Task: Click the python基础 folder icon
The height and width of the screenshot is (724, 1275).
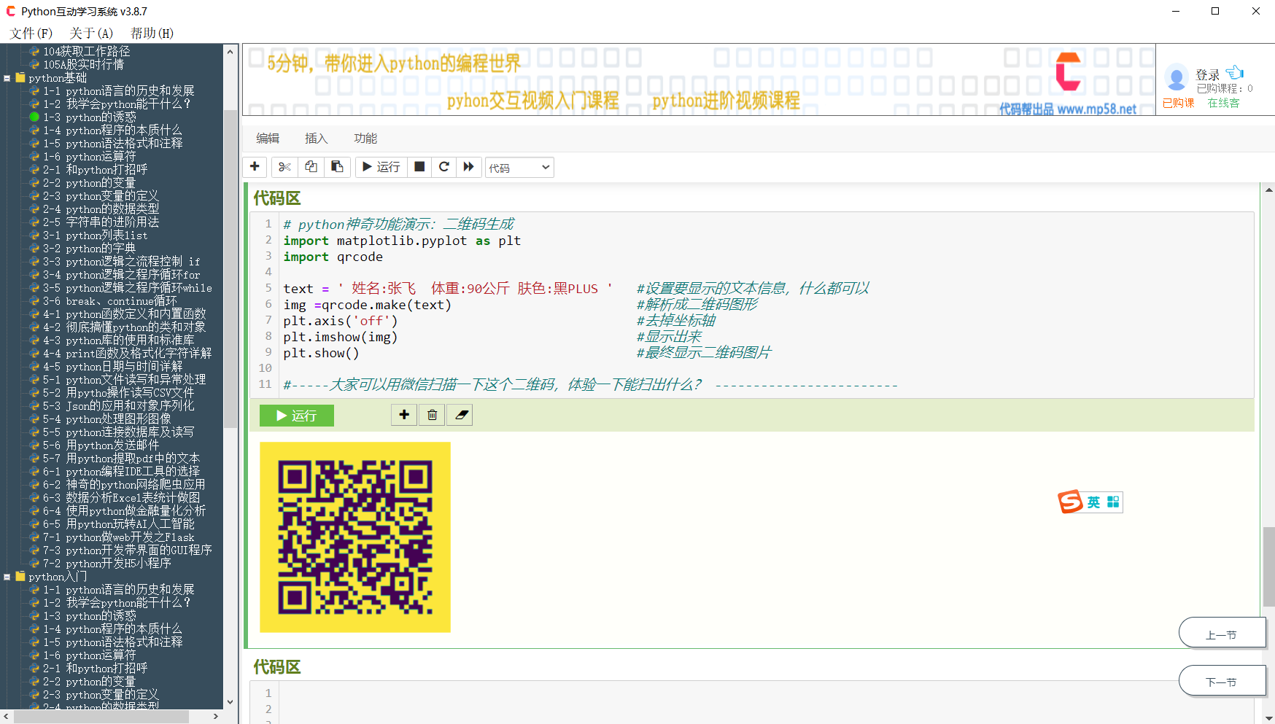Action: 20,77
